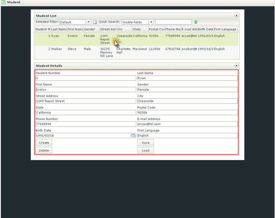Click the Steve first name cell

click(72, 49)
